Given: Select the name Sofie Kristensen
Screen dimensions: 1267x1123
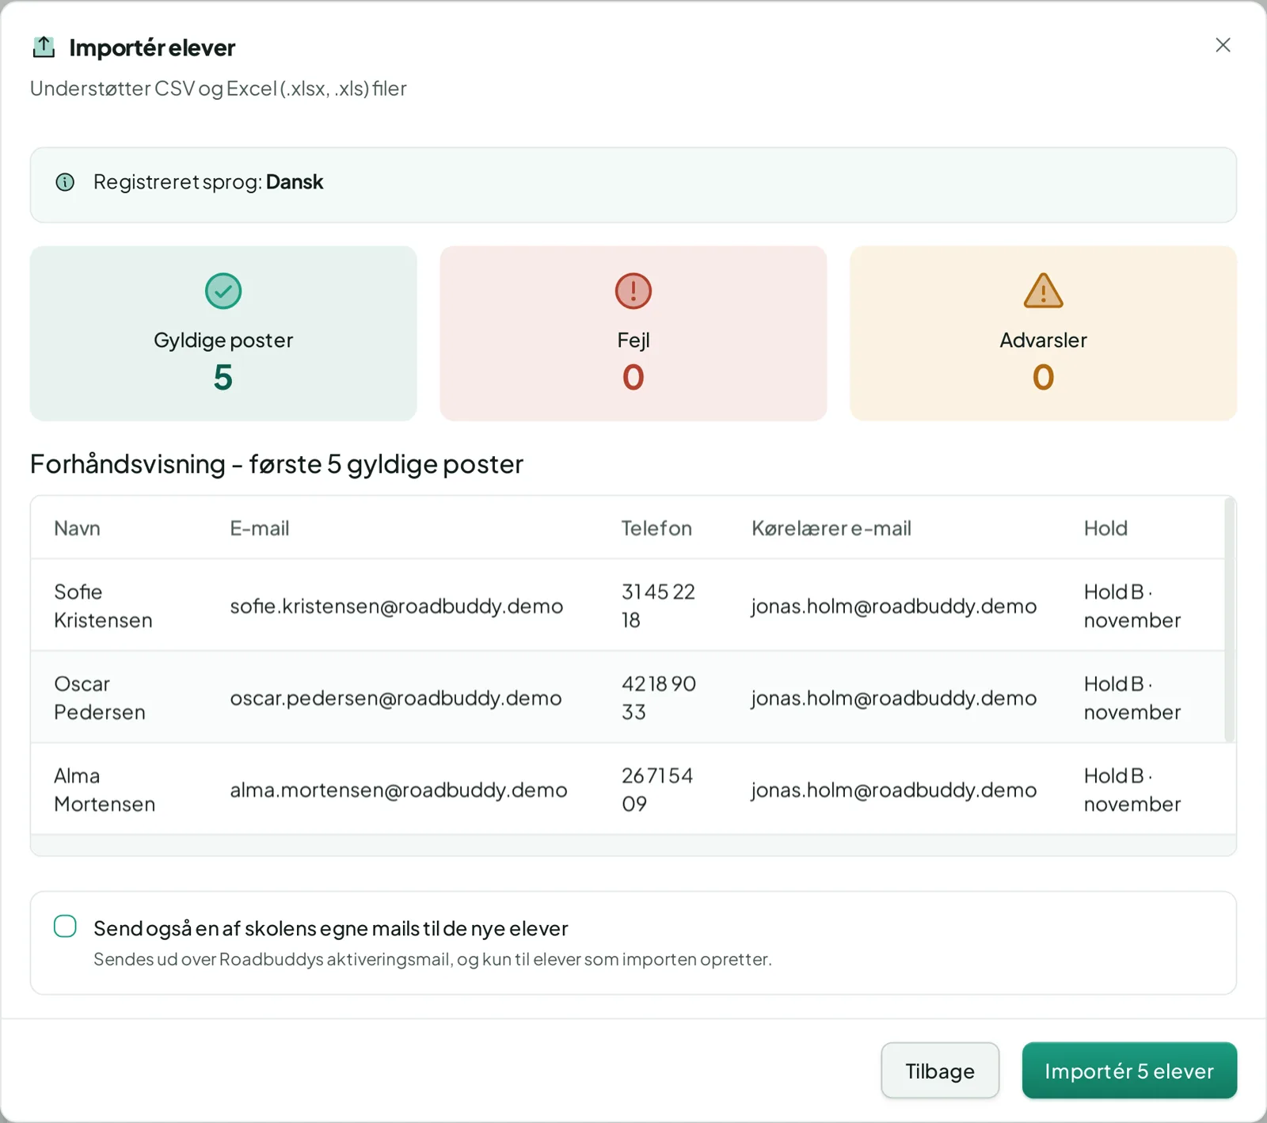Looking at the screenshot, I should point(103,606).
